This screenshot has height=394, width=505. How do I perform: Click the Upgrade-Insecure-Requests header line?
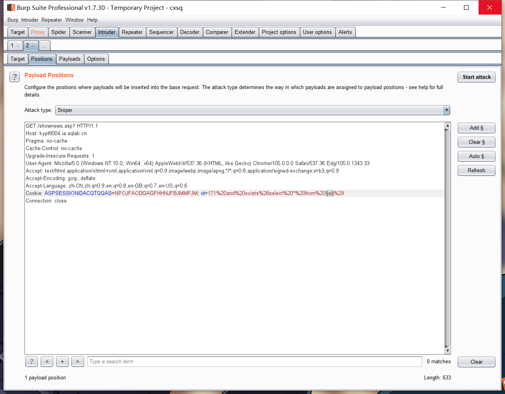tap(60, 156)
